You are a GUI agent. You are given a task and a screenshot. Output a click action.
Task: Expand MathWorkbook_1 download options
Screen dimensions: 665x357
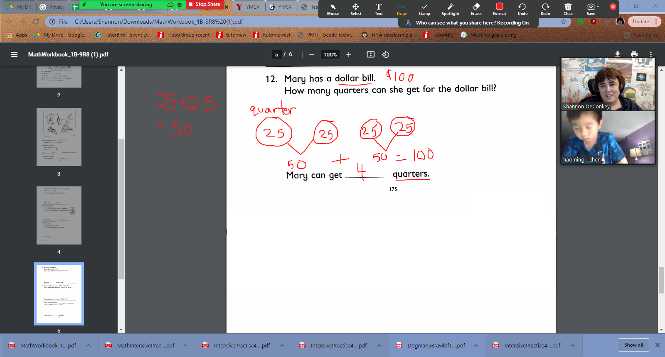[x=89, y=345]
